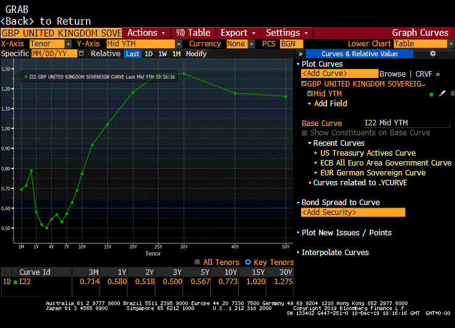Click the green Mid YTM color swatch

point(431,94)
